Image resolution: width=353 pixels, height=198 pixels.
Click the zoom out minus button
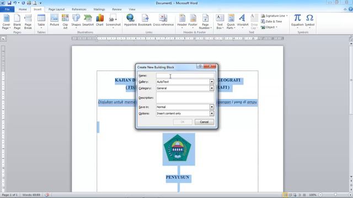tap(320, 195)
